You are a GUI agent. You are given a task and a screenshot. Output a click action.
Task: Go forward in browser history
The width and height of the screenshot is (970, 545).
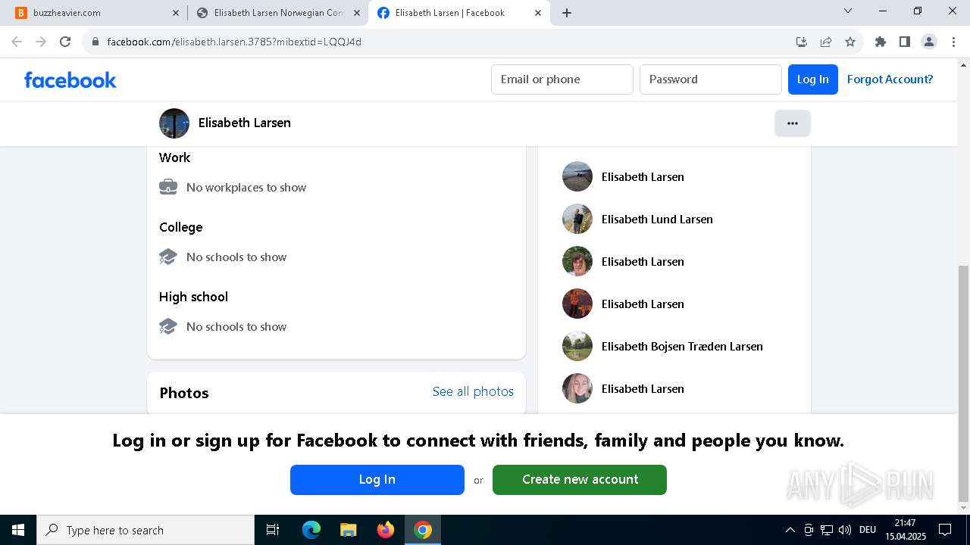tap(41, 42)
